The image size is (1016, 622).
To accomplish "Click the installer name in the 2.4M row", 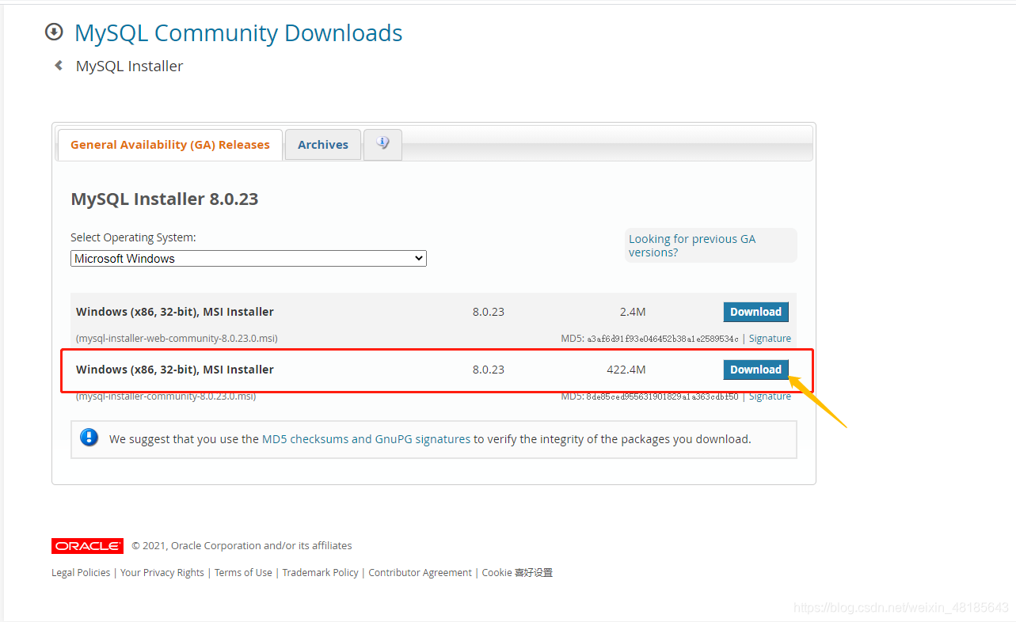I will pyautogui.click(x=175, y=312).
